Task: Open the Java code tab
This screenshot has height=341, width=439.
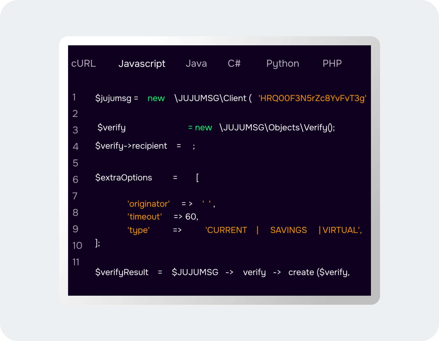Action: point(196,63)
